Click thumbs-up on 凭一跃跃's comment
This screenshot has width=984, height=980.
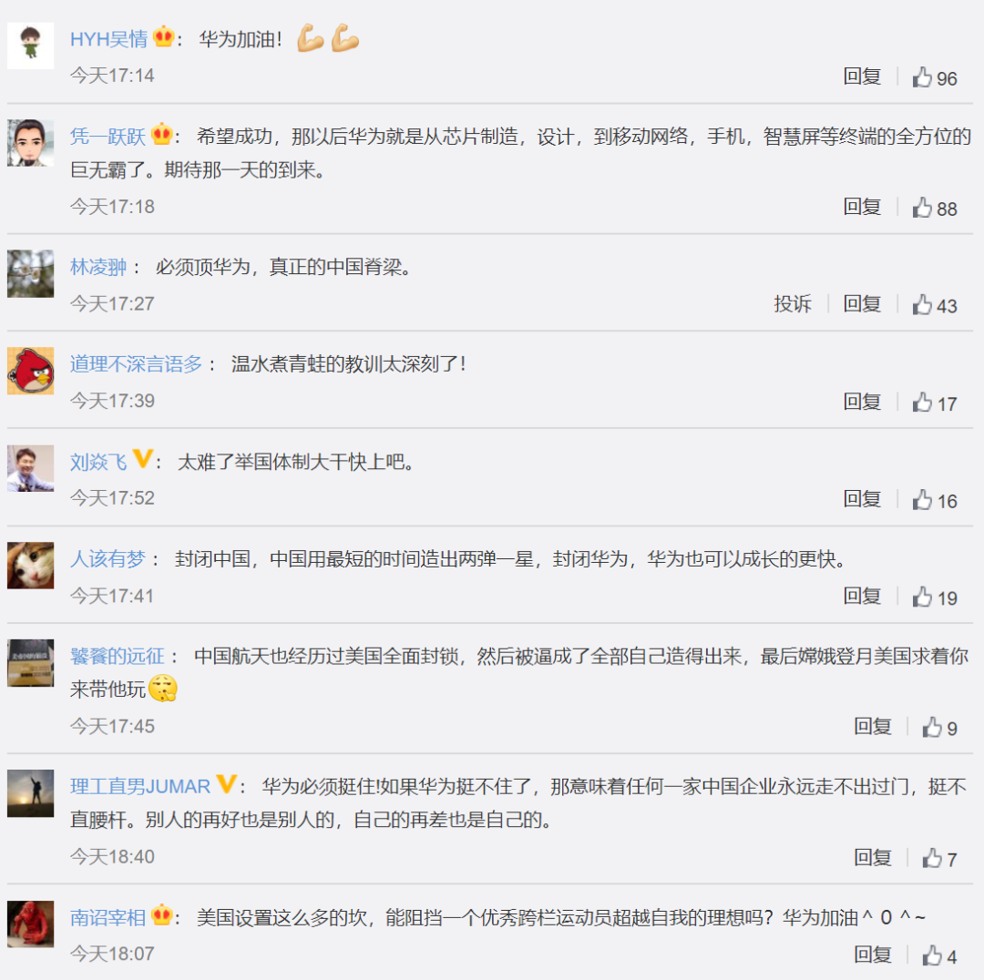[935, 208]
